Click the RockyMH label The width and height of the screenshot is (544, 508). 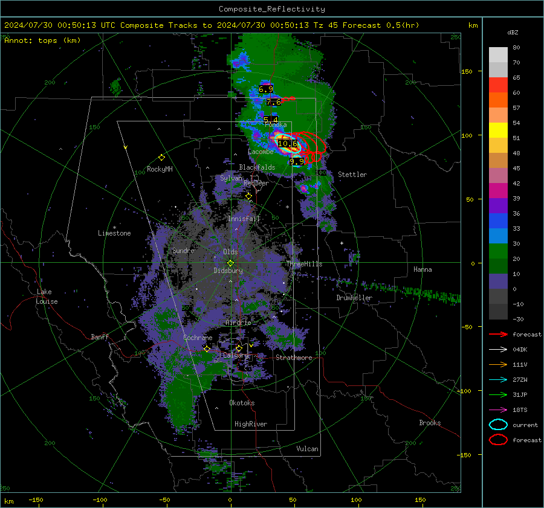tap(160, 169)
